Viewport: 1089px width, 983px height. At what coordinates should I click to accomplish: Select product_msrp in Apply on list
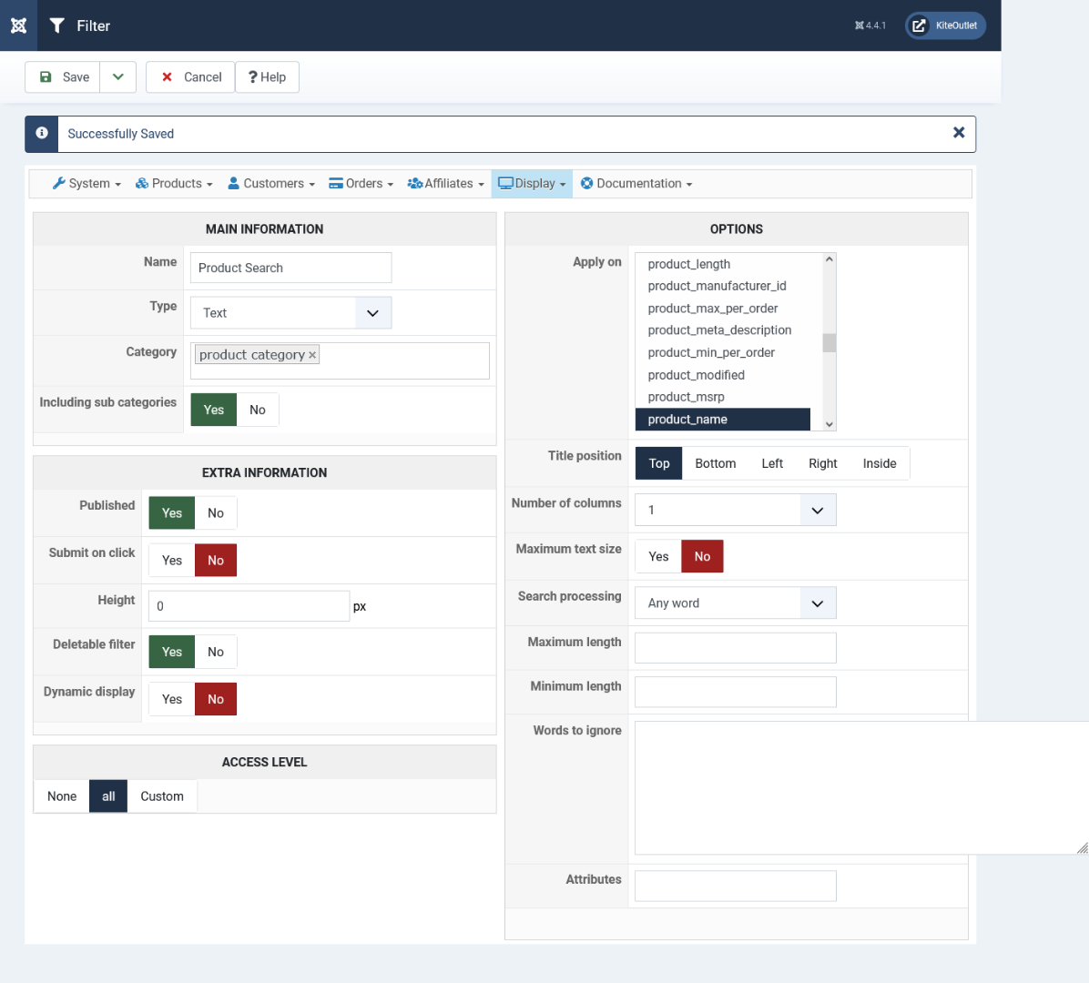coord(723,397)
